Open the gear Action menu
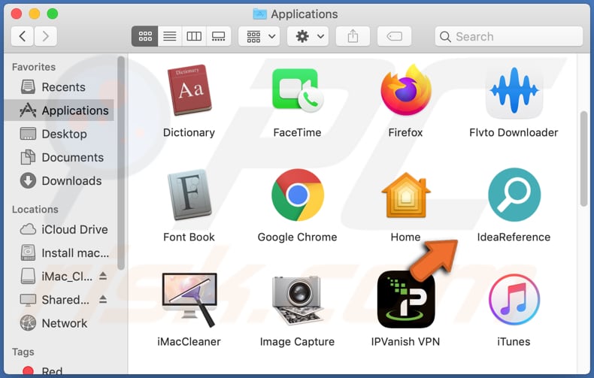 (308, 36)
